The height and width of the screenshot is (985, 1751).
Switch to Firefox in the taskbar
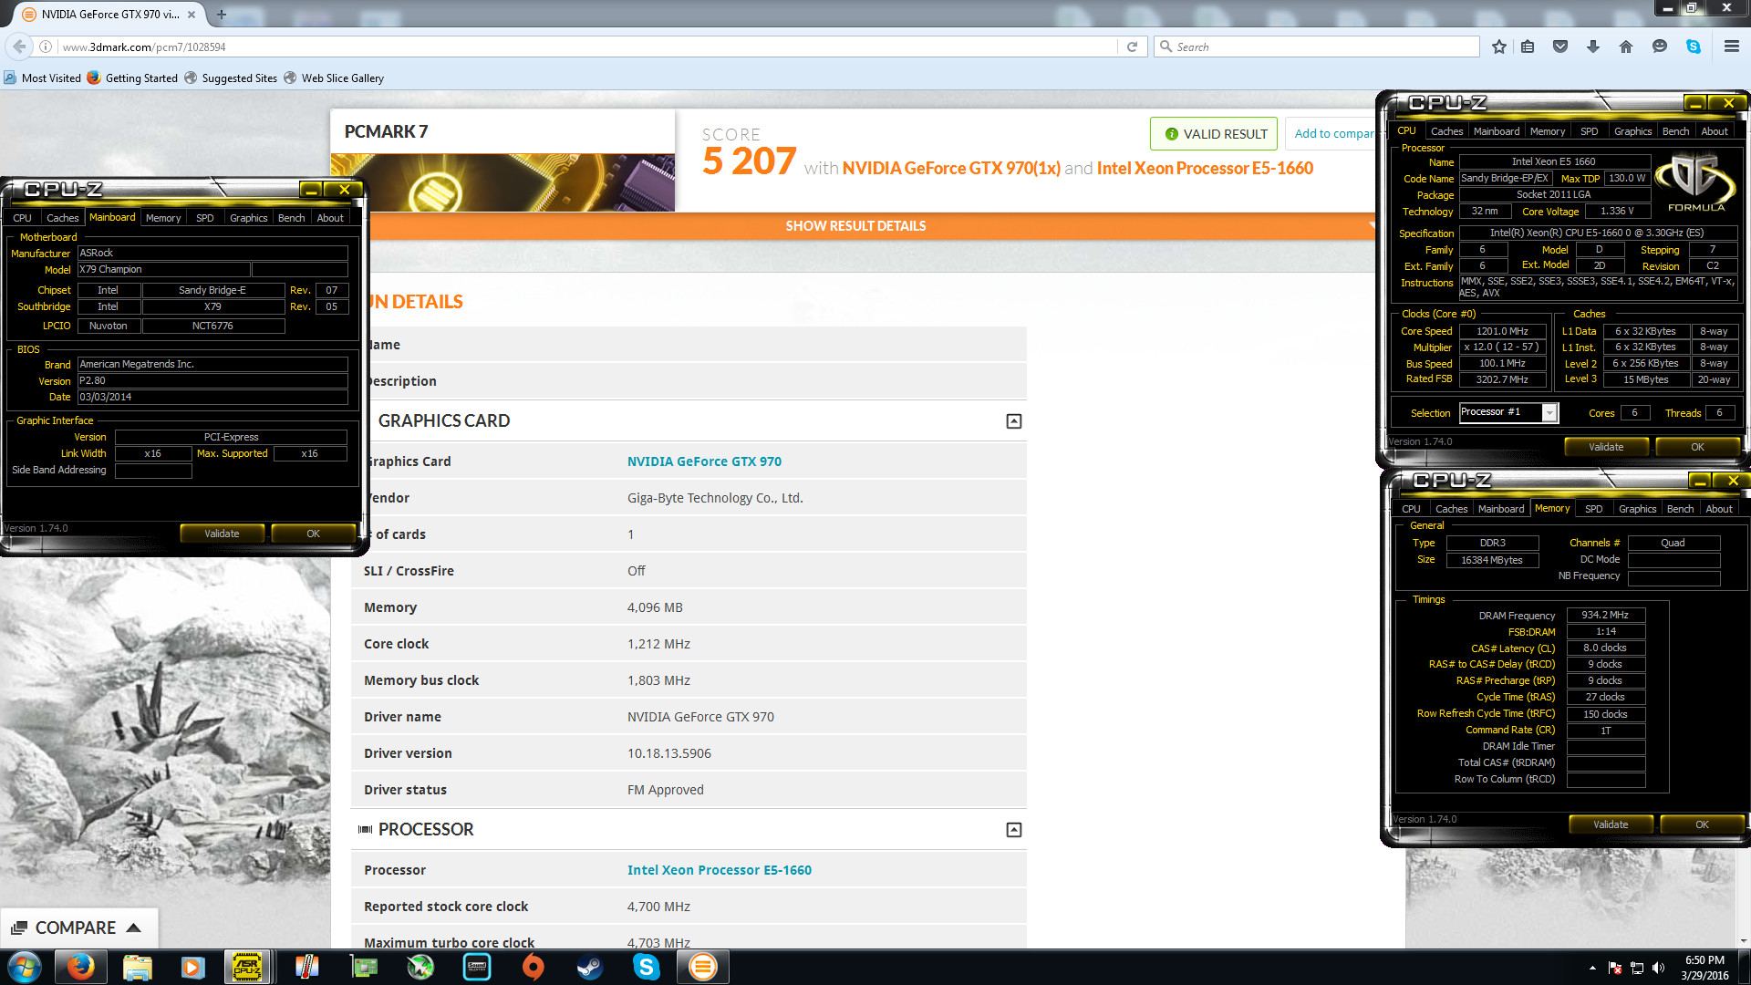(x=81, y=967)
